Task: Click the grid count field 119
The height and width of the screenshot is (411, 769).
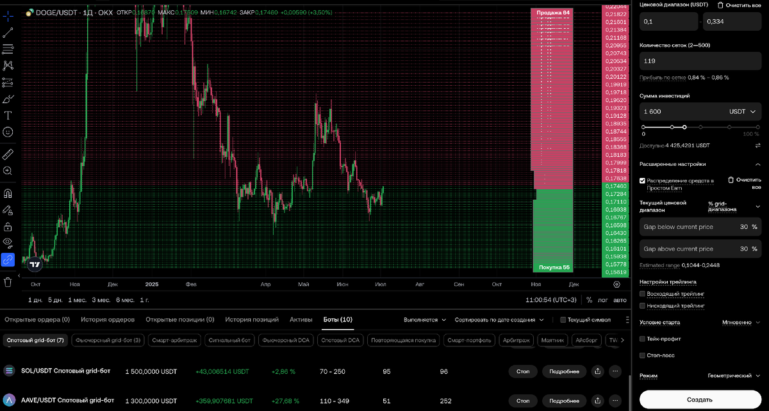Action: click(700, 61)
